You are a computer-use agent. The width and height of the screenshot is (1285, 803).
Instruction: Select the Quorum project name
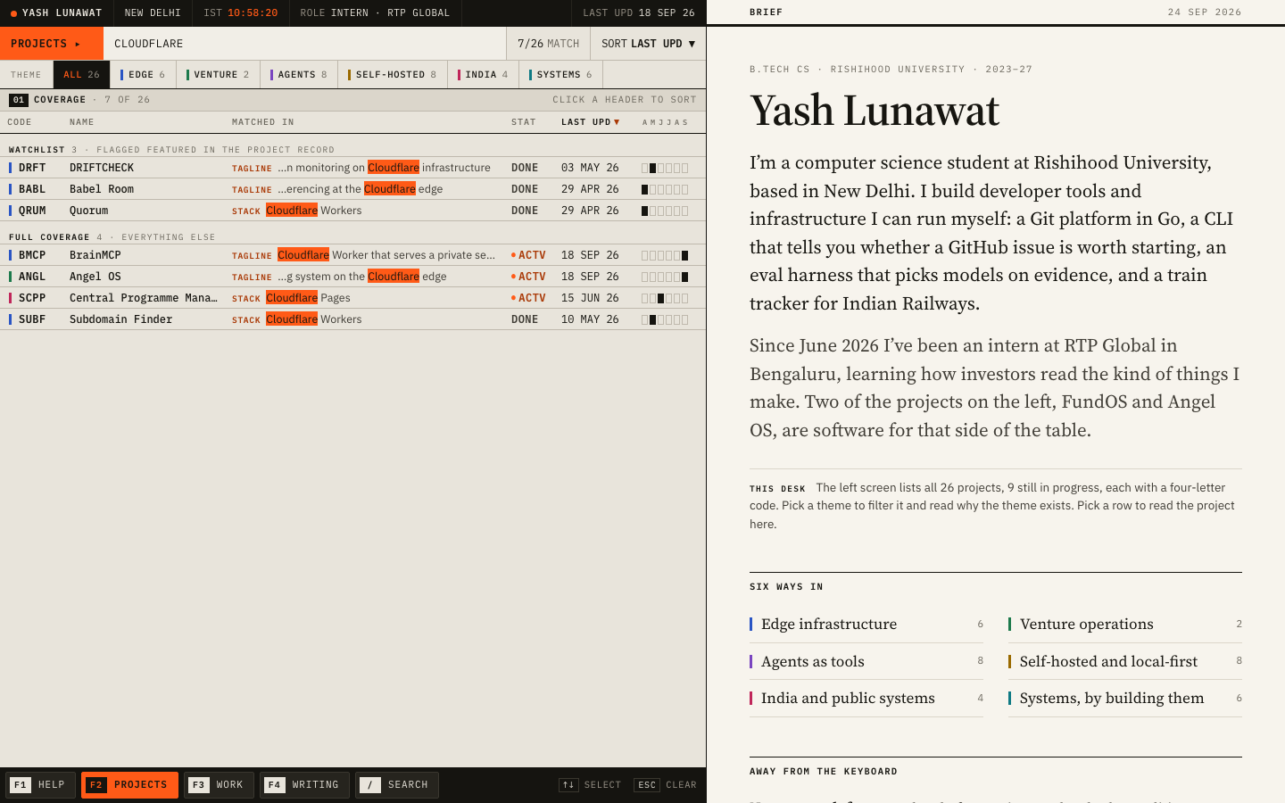[89, 211]
